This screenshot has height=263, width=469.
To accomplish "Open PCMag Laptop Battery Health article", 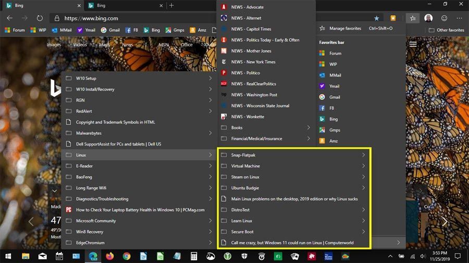I will click(139, 210).
